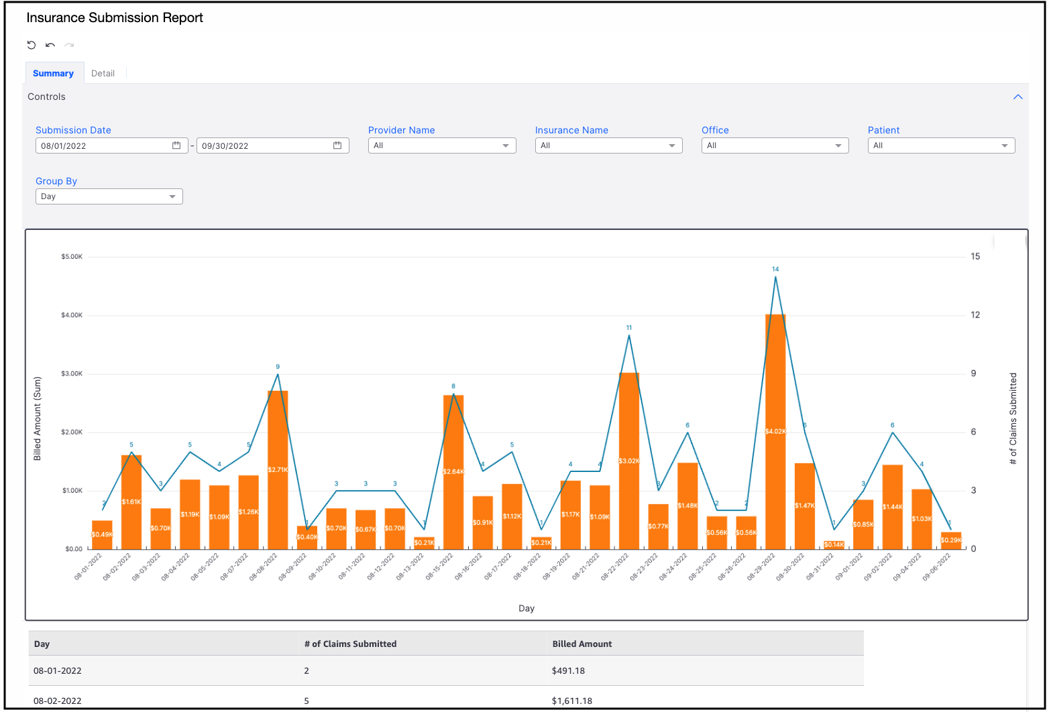The image size is (1049, 712).
Task: Click the Billed Amount column header
Action: pyautogui.click(x=582, y=644)
